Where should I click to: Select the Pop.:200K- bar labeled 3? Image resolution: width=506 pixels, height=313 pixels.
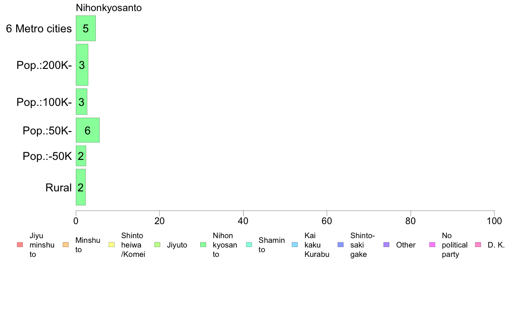click(82, 65)
